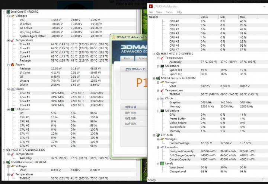Click the voltage icon beside Voltages under Intel Core i7
268x184 pixels.
pos(13,16)
